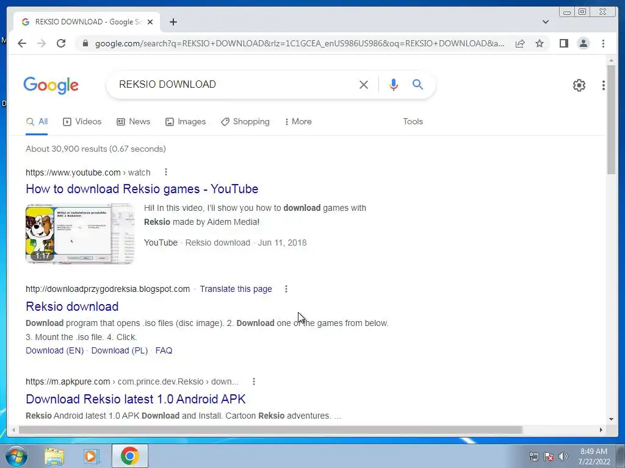Screen dimensions: 625x468
Task: Expand the More search categories
Action: [298, 122]
